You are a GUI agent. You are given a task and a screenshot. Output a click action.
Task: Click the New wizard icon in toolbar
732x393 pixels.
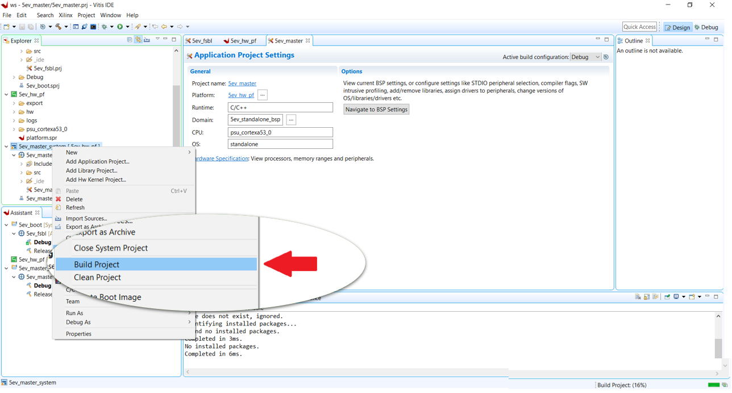[6, 27]
